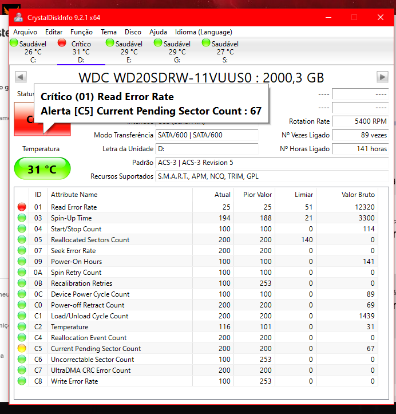The image size is (396, 414).
Task: Click the Nº Vezes Ligado 89 vezes field
Action: [x=360, y=135]
